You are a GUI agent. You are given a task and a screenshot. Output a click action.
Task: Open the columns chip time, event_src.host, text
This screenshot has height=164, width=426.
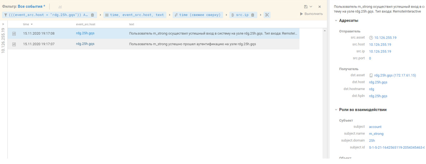(134, 15)
